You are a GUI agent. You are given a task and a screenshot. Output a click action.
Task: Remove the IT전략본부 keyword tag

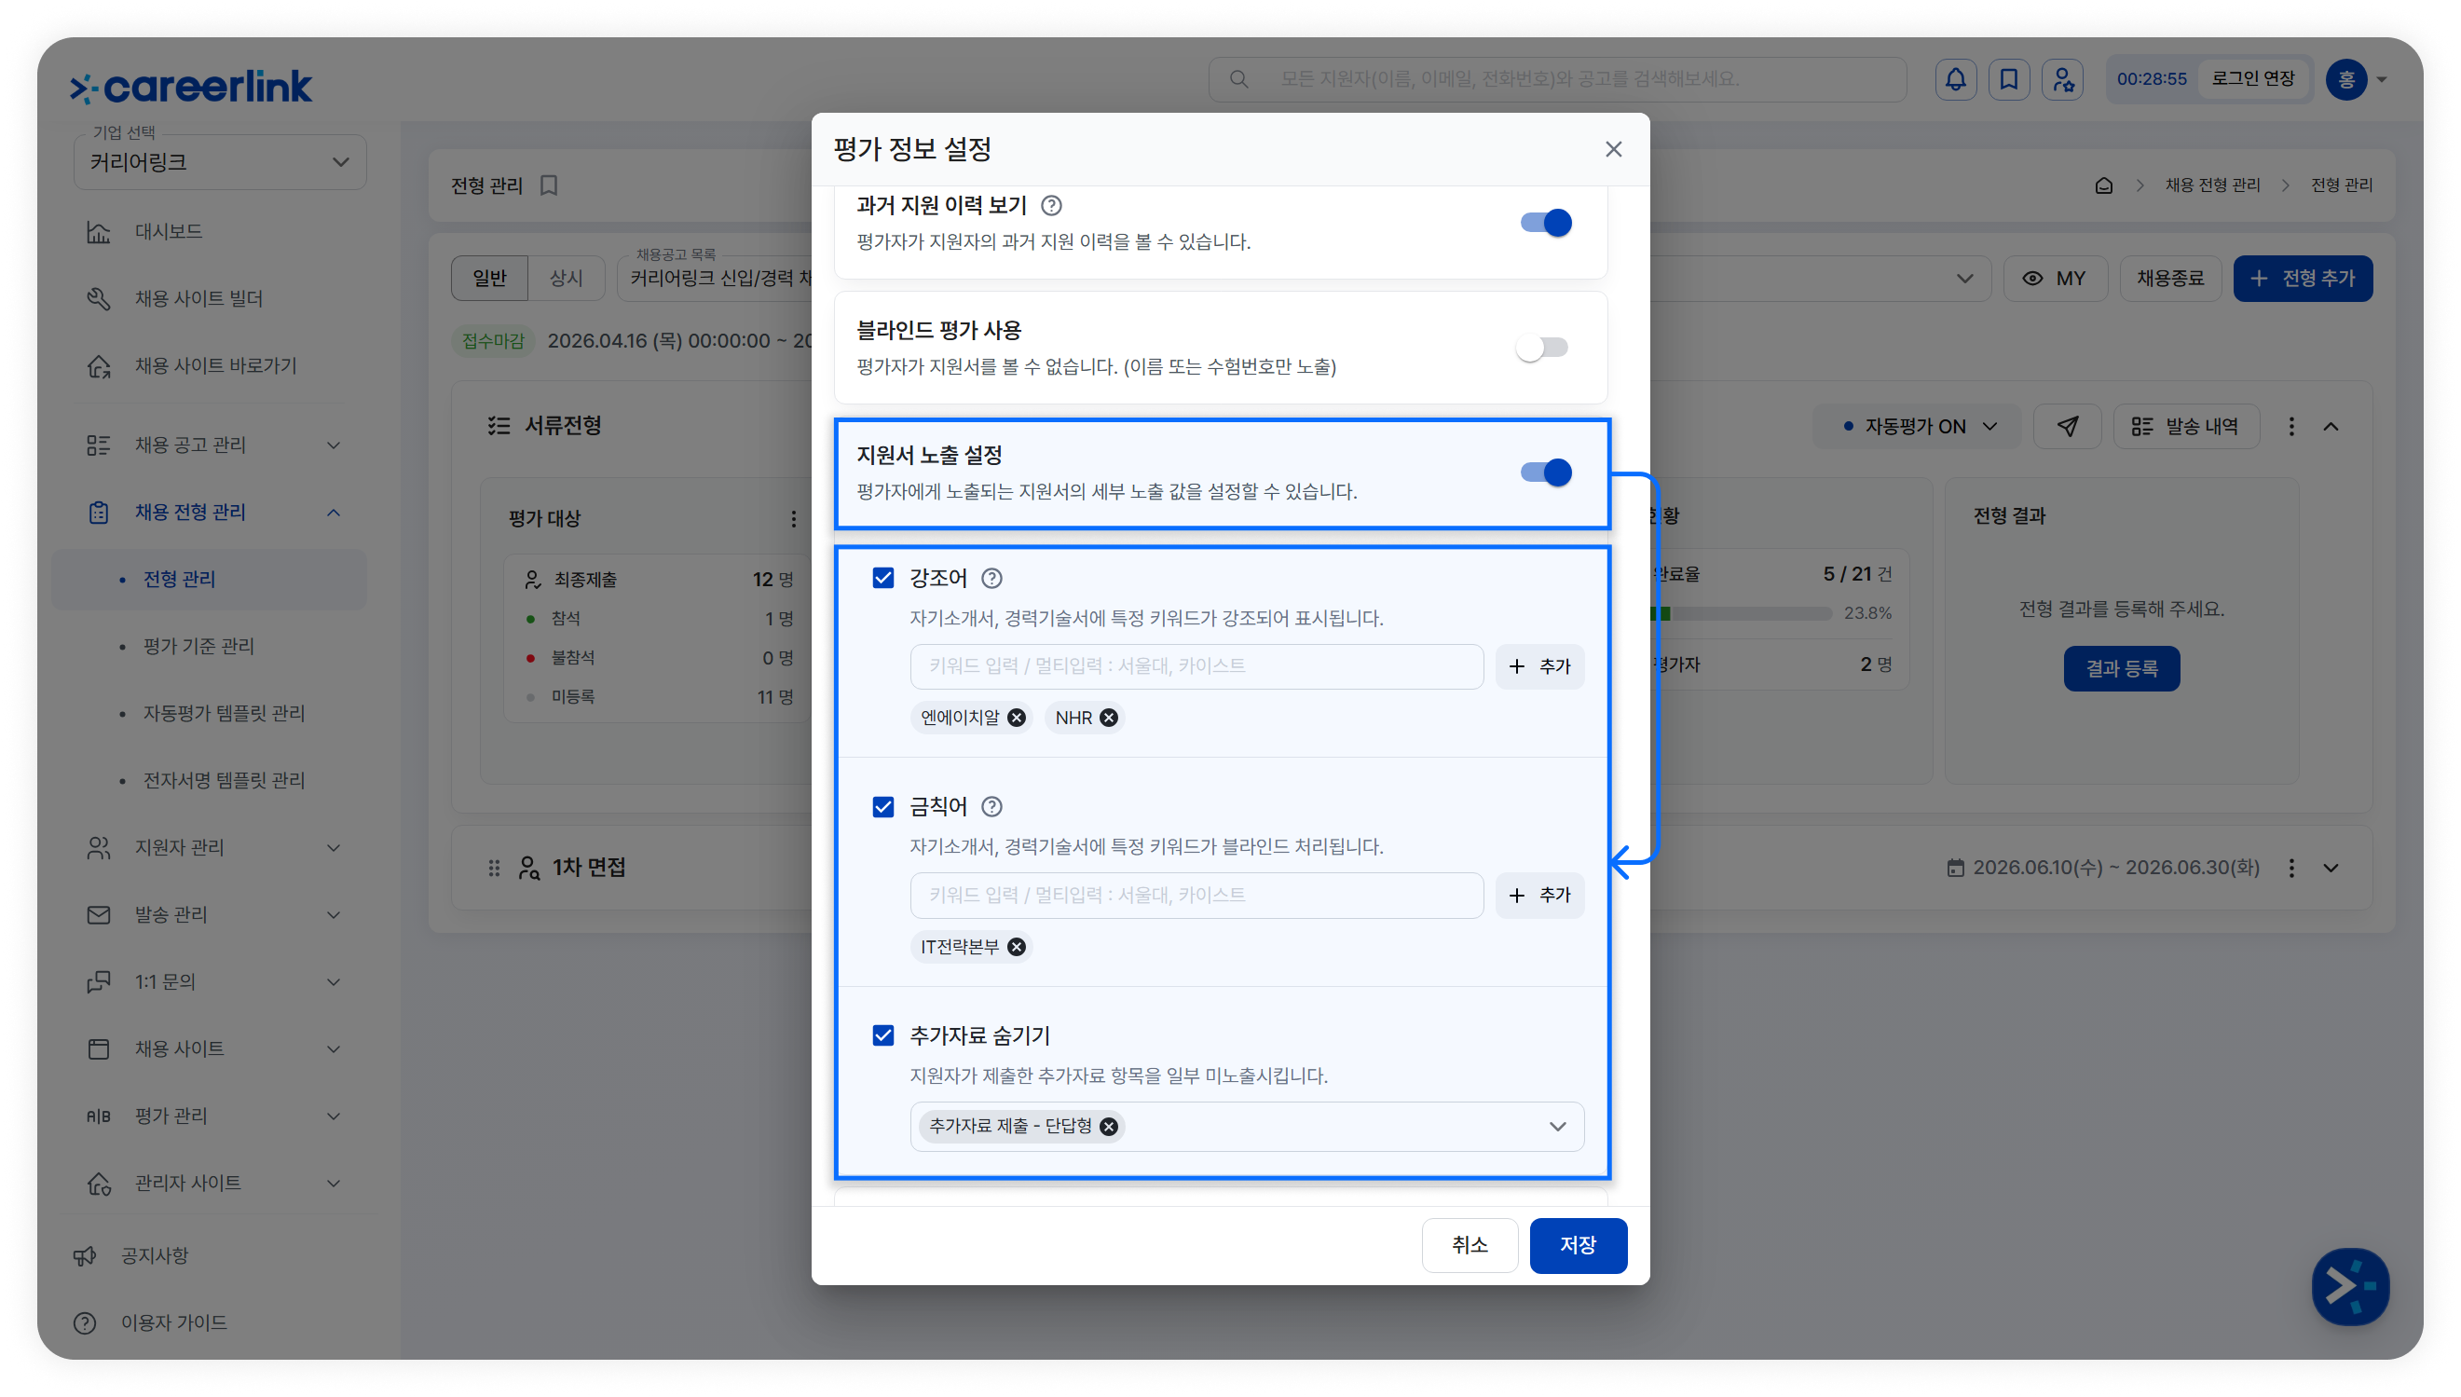pyautogui.click(x=1017, y=946)
